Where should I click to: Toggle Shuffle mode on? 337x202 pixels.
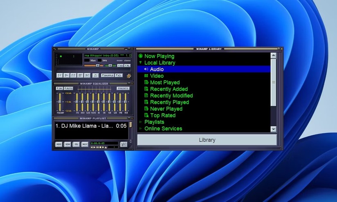[108, 76]
